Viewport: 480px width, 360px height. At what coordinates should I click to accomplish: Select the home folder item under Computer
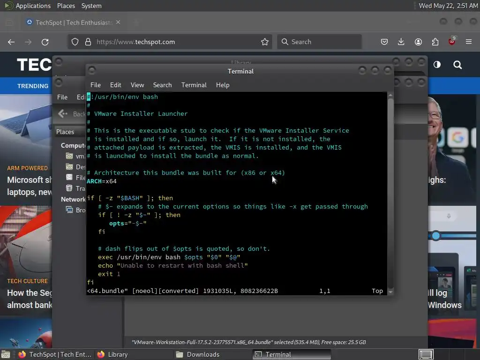[x=75, y=156]
